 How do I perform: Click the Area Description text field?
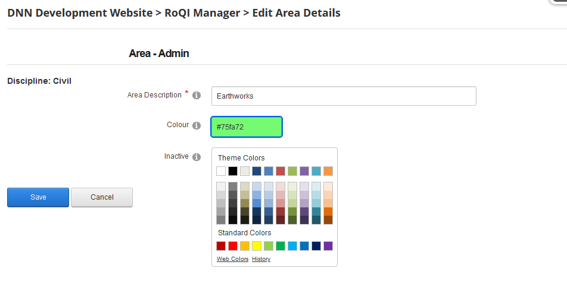tap(344, 96)
